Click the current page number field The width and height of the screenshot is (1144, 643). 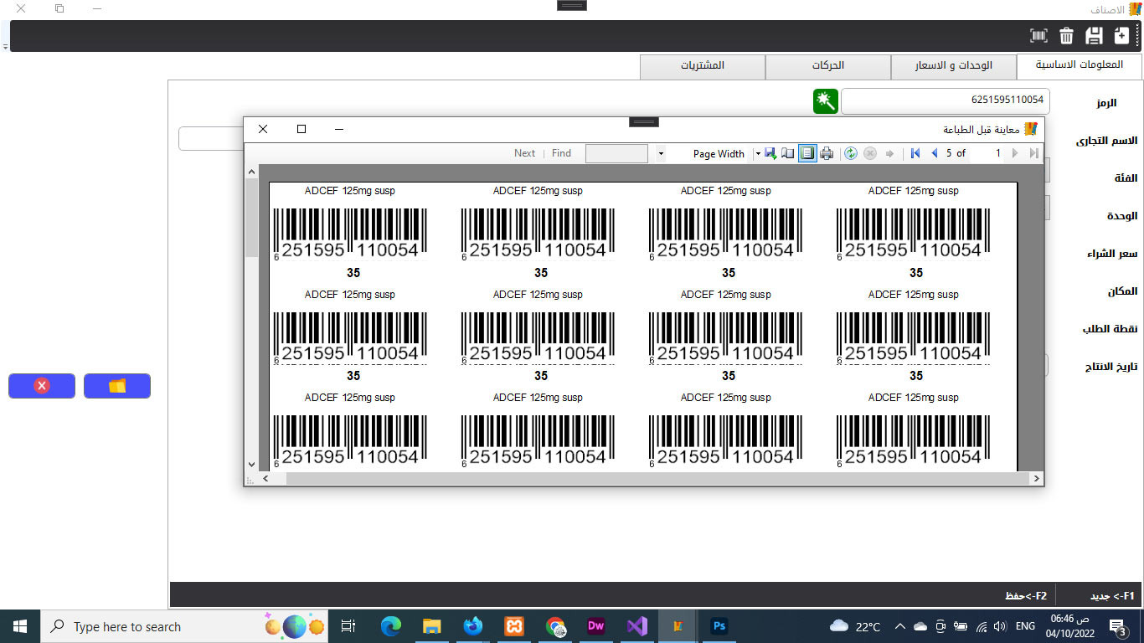click(x=987, y=153)
